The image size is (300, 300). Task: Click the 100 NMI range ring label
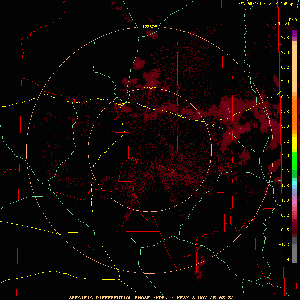coord(150,26)
